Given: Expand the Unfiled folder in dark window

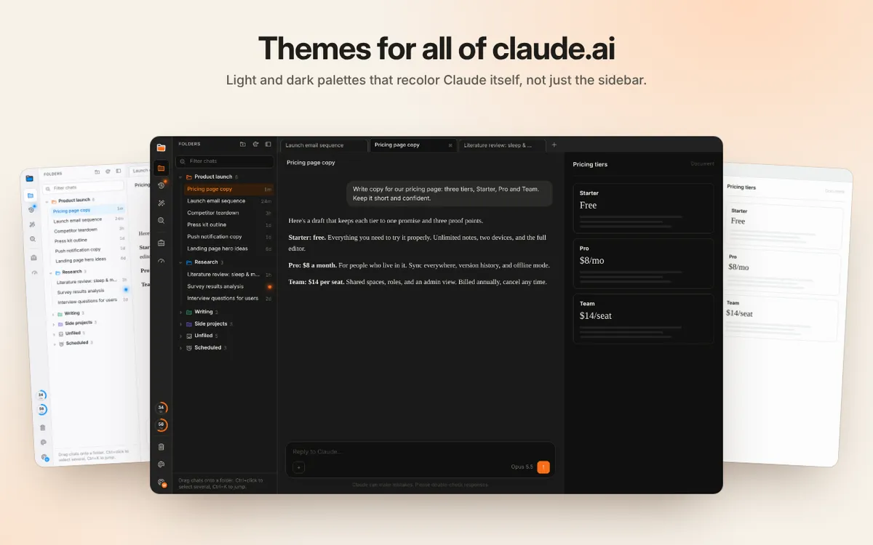Looking at the screenshot, I should coord(181,336).
